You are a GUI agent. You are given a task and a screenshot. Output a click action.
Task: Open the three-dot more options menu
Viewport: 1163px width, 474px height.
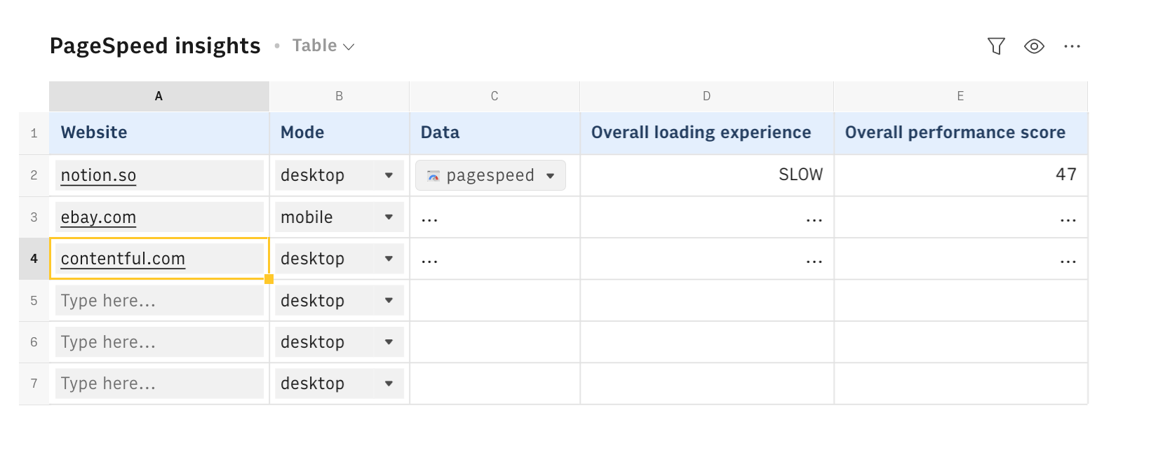[x=1072, y=46]
